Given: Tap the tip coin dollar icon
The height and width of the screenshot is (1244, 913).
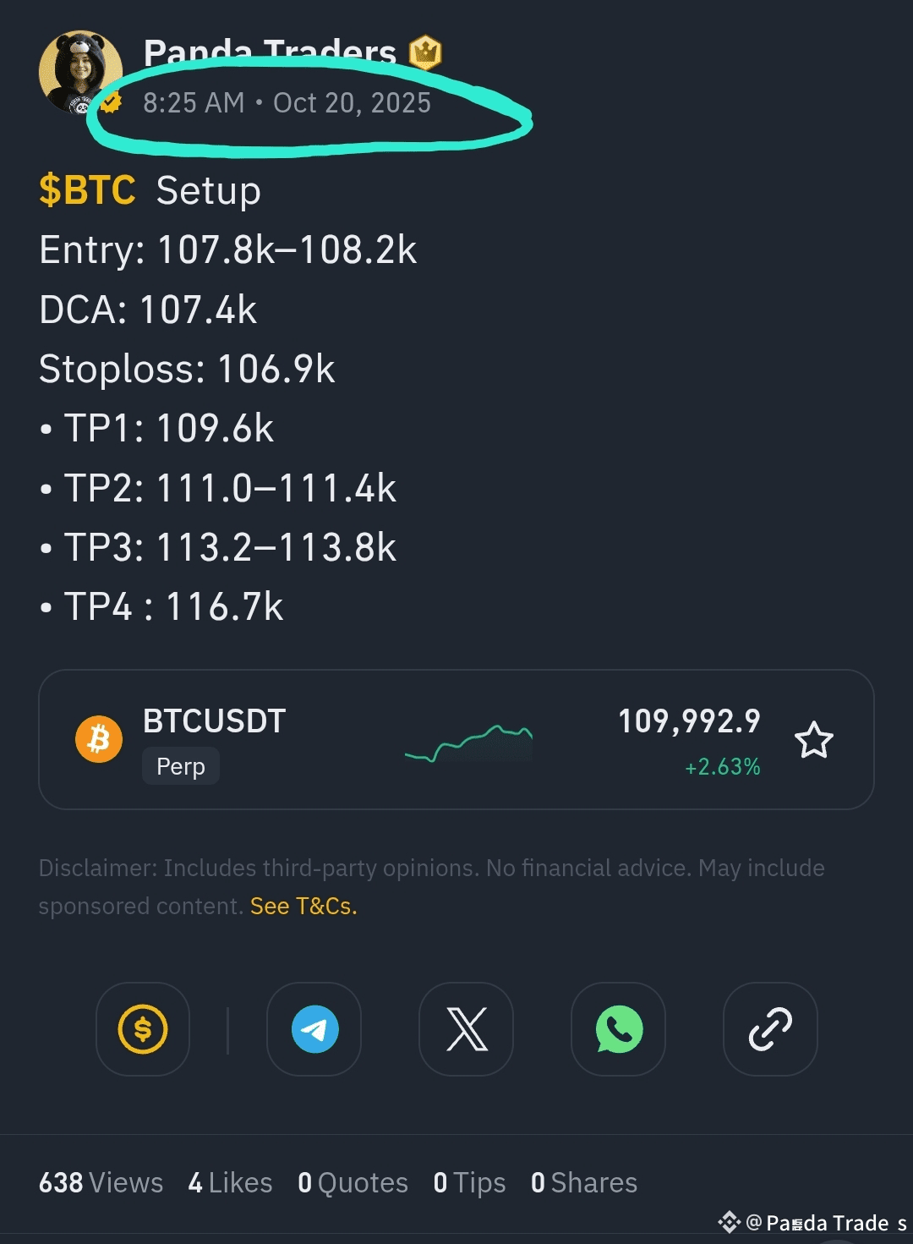Looking at the screenshot, I should click(x=143, y=1029).
